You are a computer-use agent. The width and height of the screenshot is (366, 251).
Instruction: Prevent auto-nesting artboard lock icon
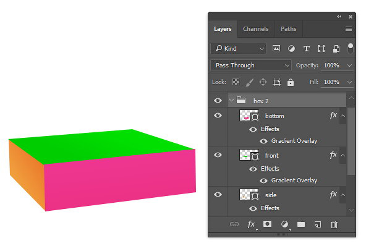(277, 82)
